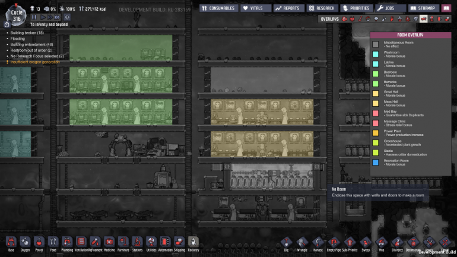Open the Automation build category
This screenshot has width=457, height=257.
click(165, 242)
